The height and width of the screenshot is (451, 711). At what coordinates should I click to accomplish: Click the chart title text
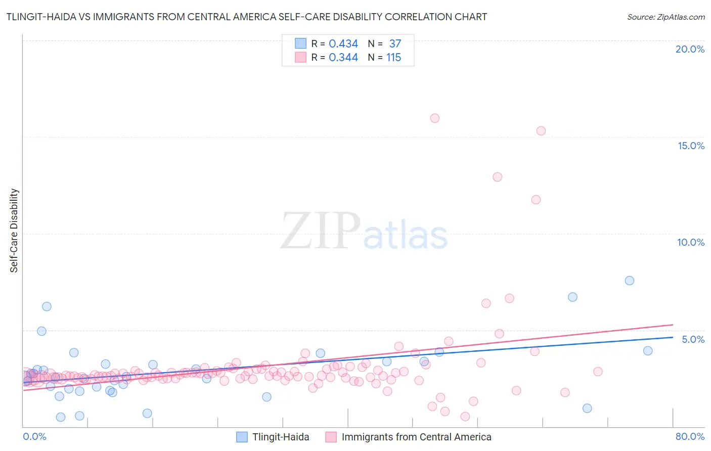(246, 17)
